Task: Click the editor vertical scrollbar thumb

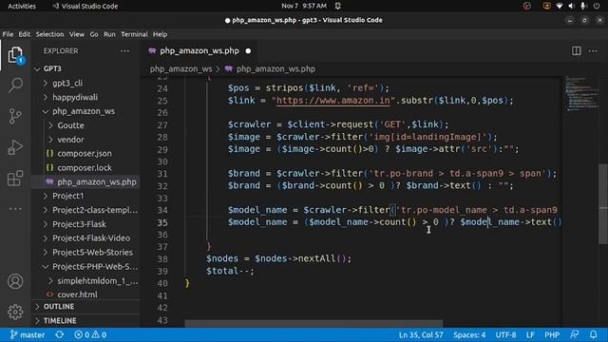Action: click(603, 204)
